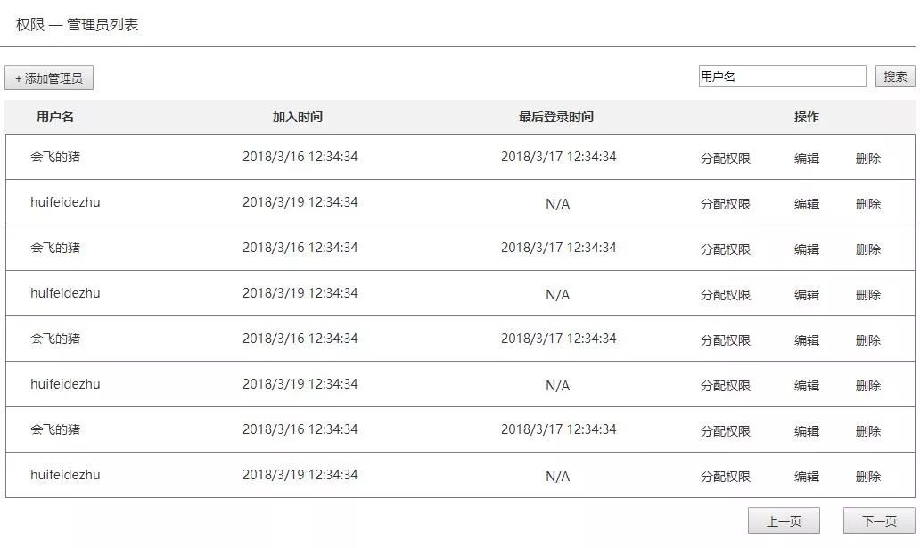Assign permissions in the seventh row

[x=726, y=431]
